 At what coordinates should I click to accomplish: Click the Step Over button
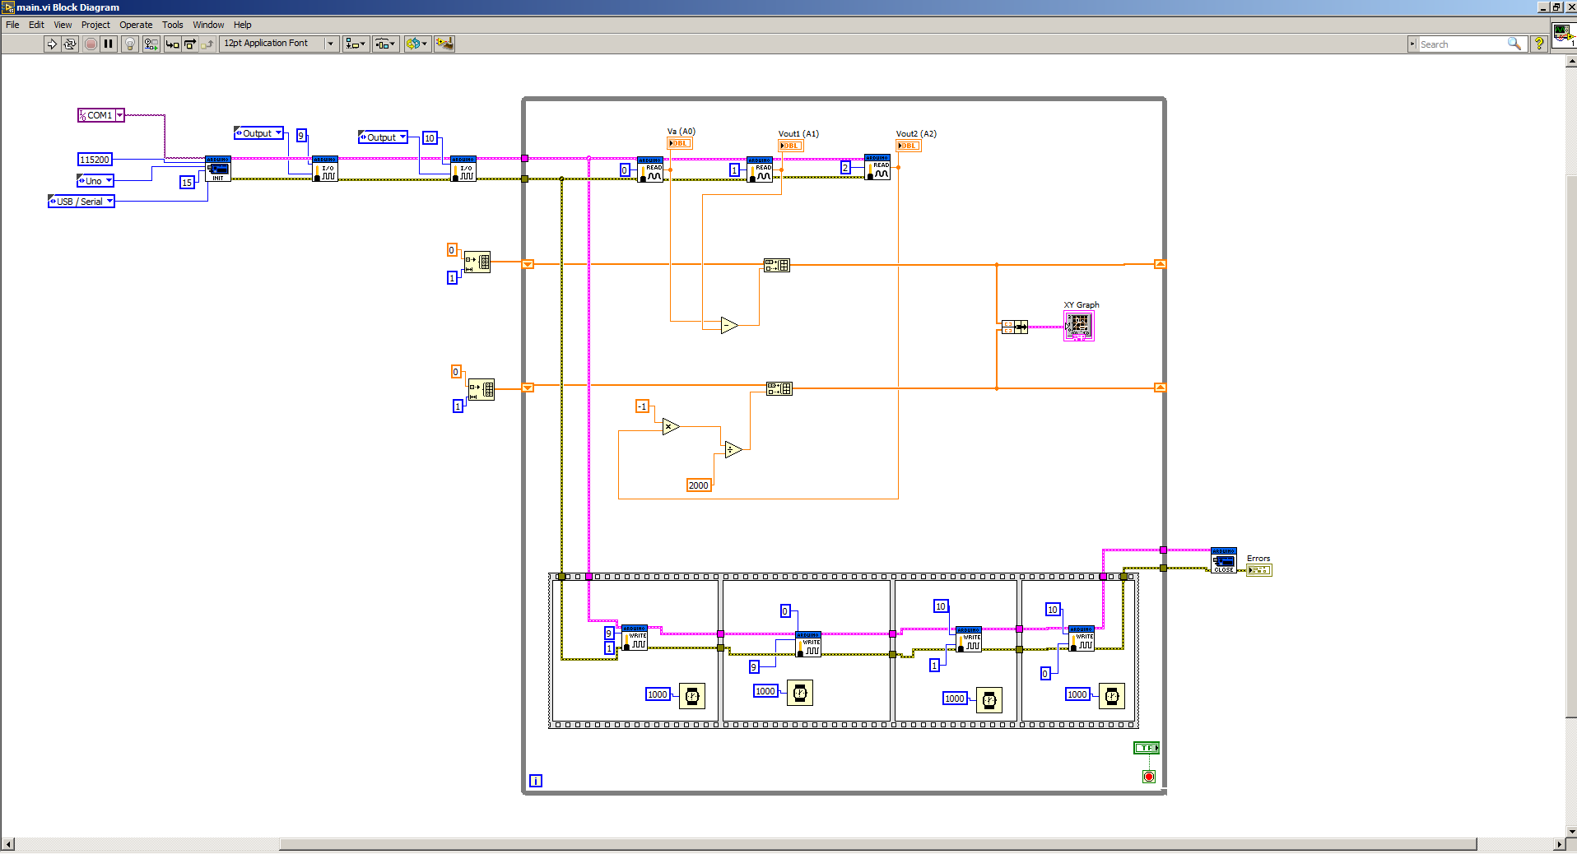pos(190,44)
